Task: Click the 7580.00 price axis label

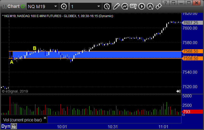Action: pos(190,43)
